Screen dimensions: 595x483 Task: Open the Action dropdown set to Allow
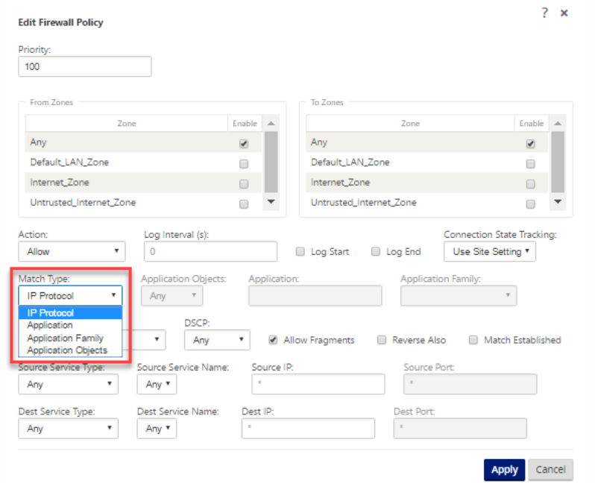click(72, 251)
